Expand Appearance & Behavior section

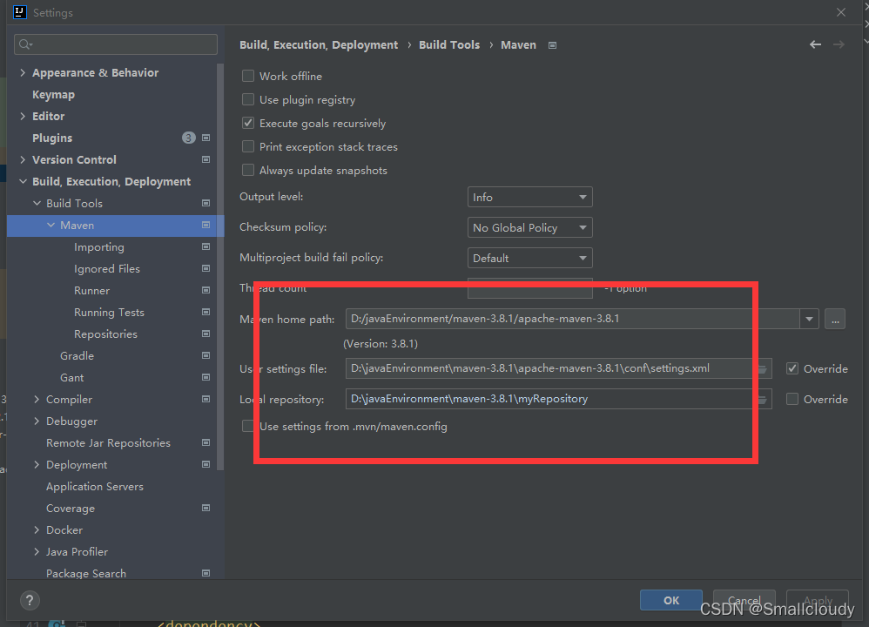[x=23, y=72]
